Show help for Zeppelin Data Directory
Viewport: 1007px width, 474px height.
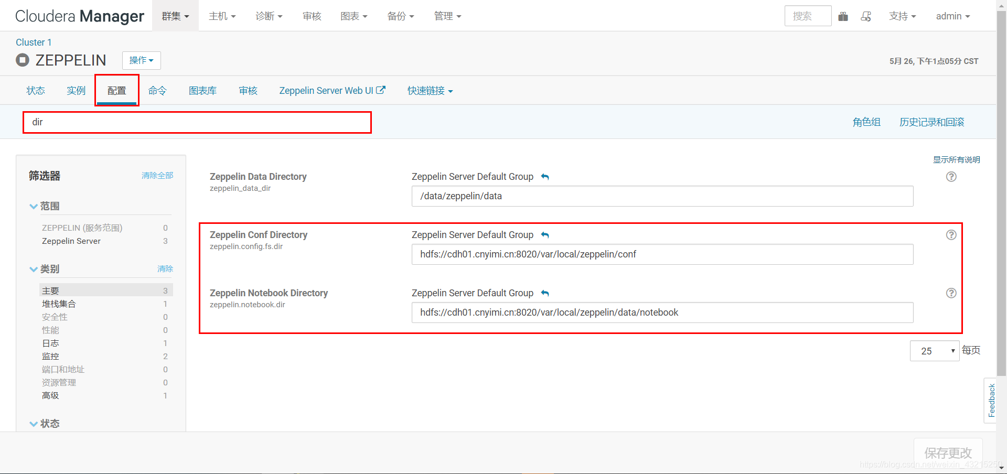coord(951,177)
